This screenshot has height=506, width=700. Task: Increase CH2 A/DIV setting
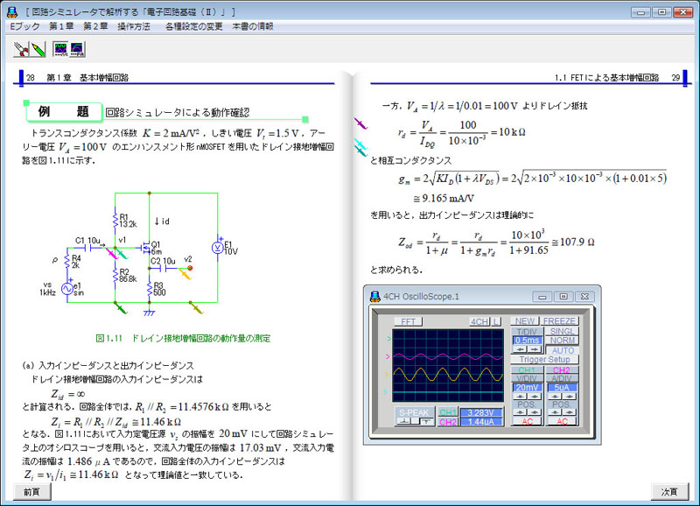pos(570,397)
